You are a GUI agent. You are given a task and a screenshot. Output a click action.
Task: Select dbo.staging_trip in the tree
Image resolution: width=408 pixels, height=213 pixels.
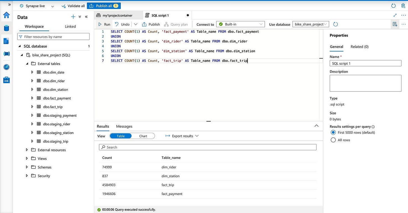coord(56,141)
